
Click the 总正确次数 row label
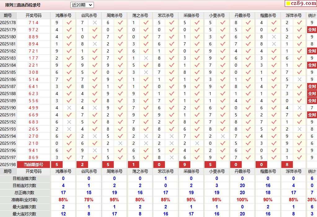point(24,193)
